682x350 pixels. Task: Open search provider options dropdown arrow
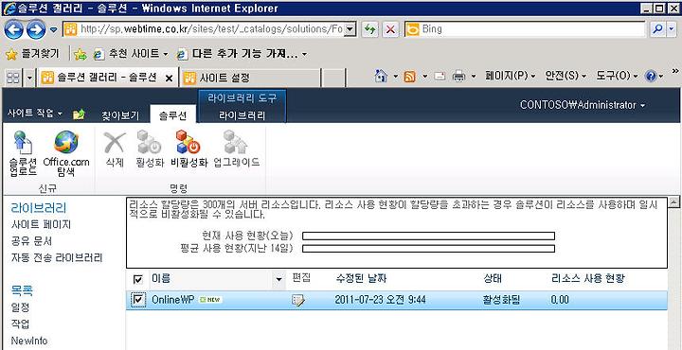[673, 29]
